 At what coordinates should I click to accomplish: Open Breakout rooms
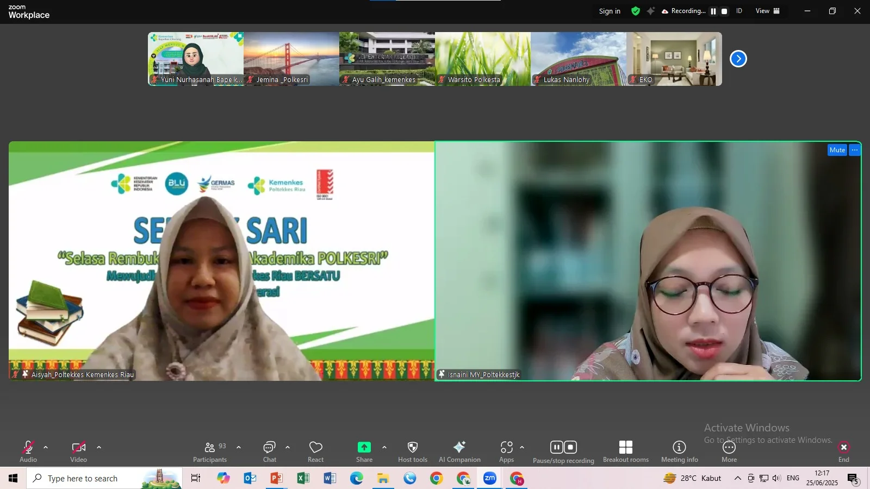(x=625, y=451)
